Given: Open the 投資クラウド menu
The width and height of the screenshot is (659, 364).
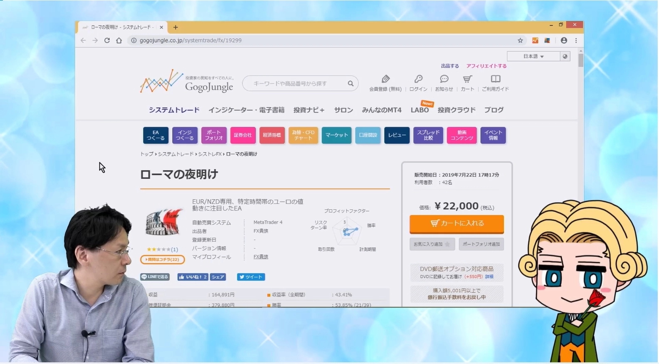Looking at the screenshot, I should tap(457, 110).
